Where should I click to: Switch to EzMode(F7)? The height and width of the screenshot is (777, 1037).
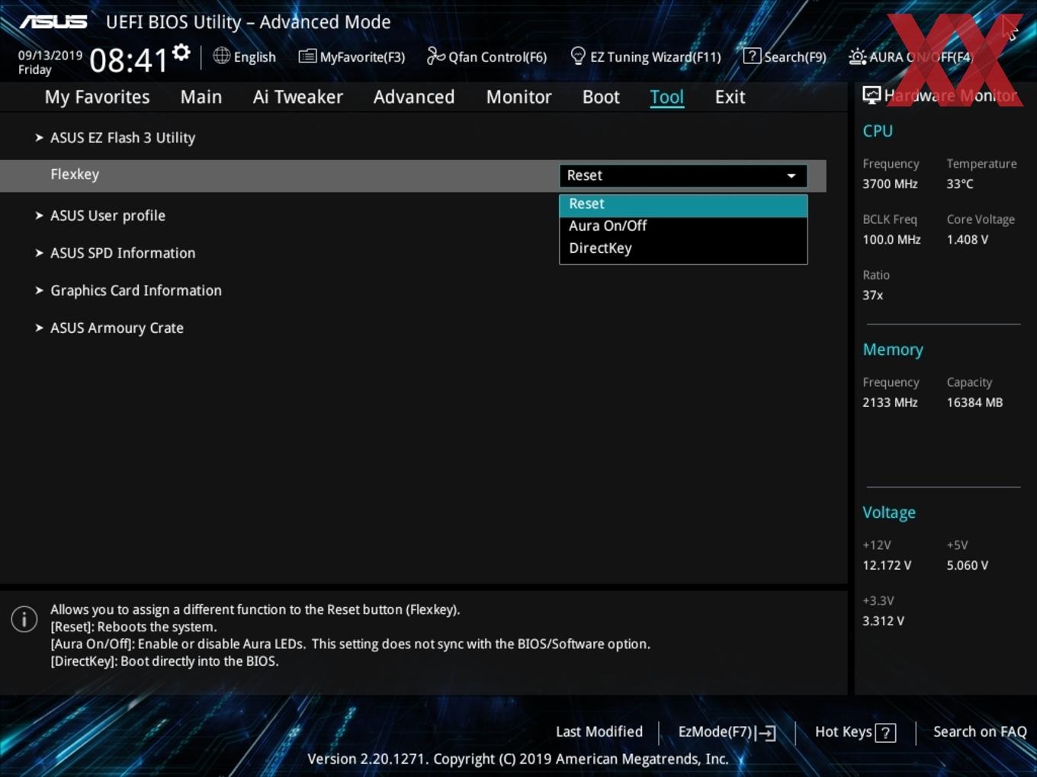(715, 732)
